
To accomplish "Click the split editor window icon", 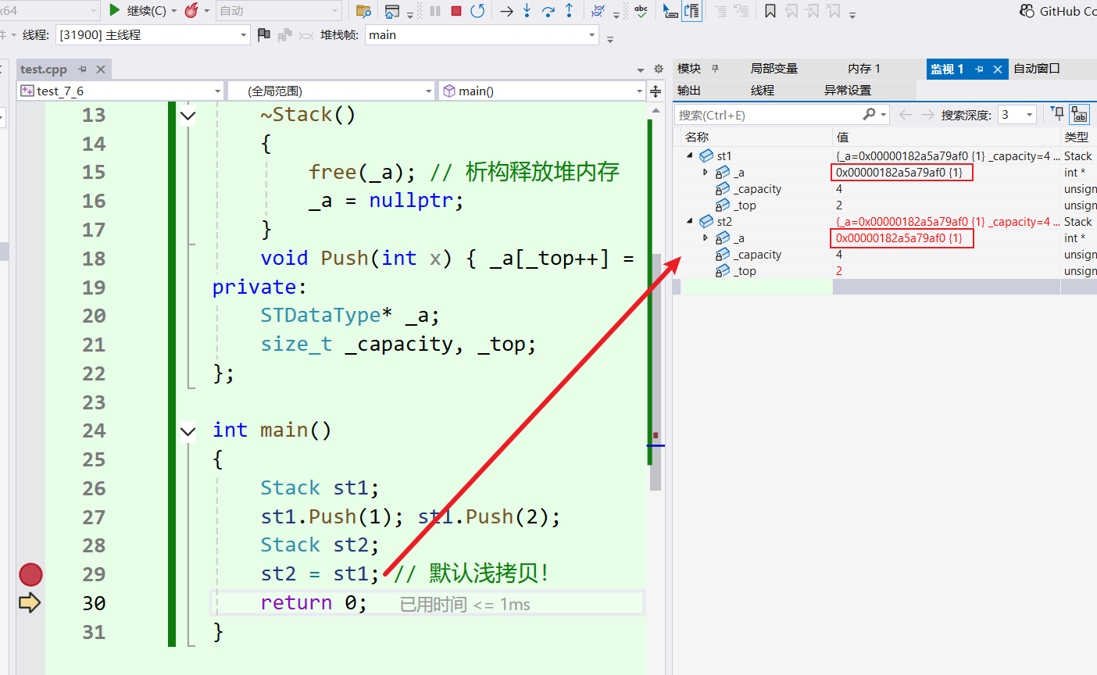I will click(x=656, y=91).
